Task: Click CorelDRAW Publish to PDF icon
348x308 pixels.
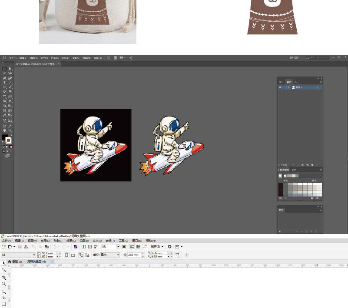Action: pos(96,247)
